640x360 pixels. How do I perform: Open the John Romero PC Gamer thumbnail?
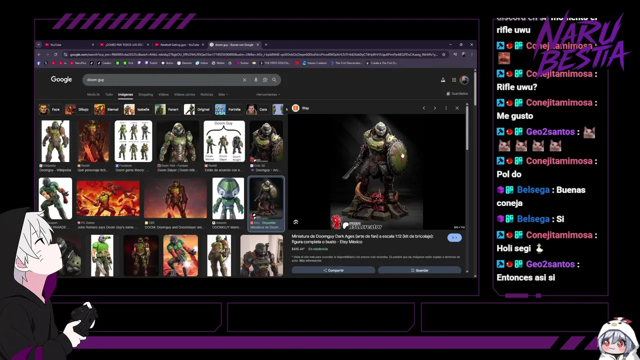point(108,198)
